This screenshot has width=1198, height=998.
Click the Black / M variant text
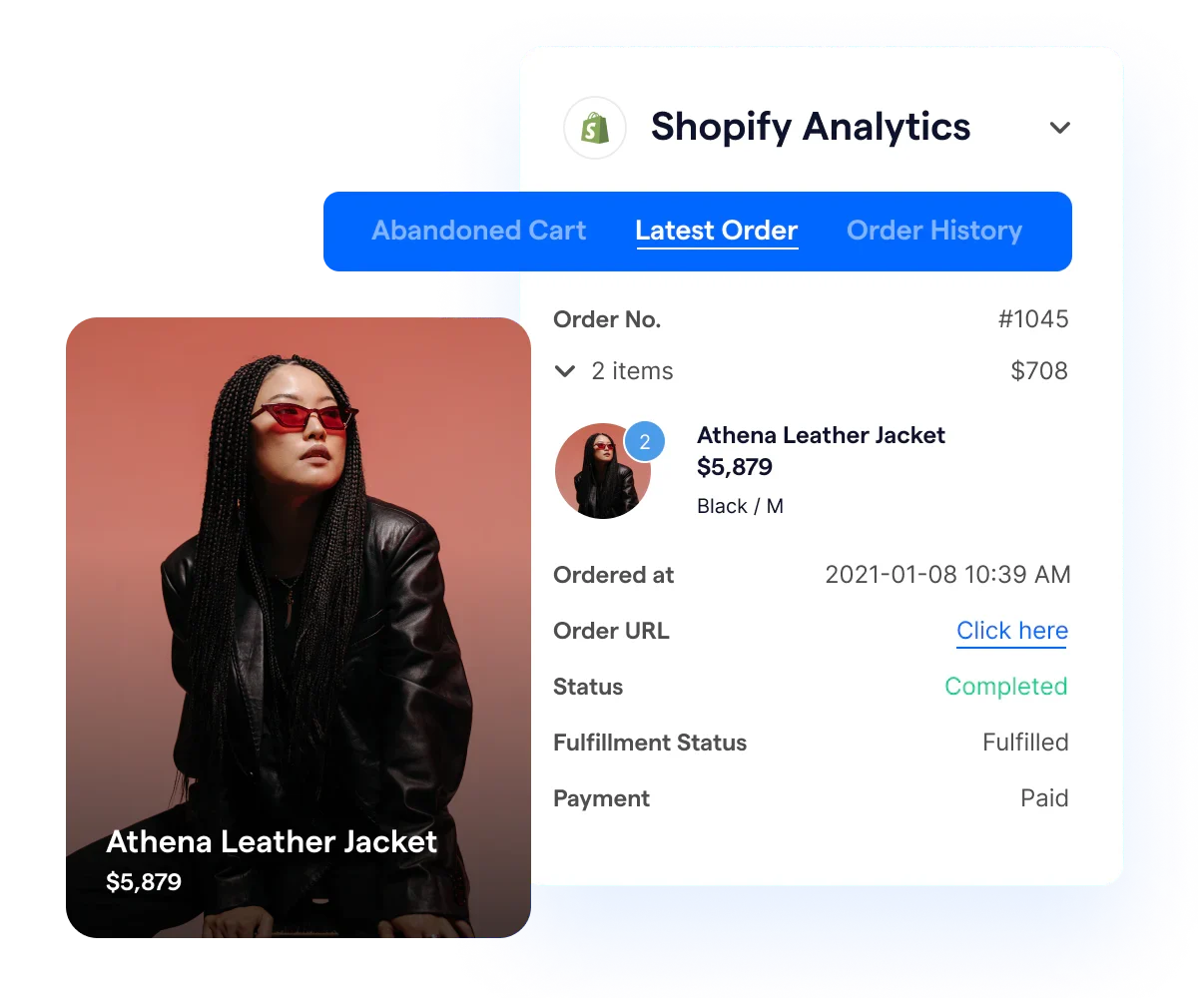point(740,506)
